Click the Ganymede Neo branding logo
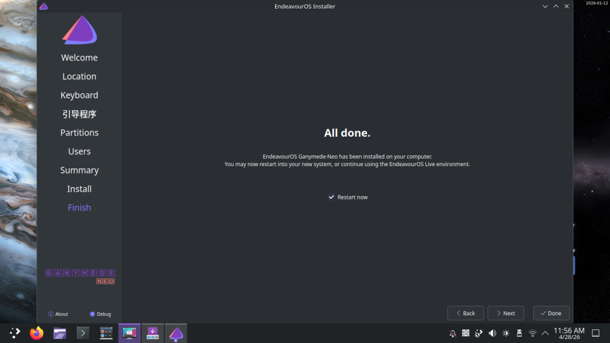The width and height of the screenshot is (610, 343). (x=80, y=277)
